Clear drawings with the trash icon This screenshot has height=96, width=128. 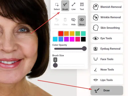(x=65, y=20)
